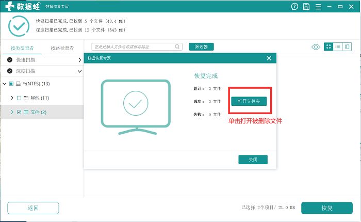Screen dimensions: 361x222
Task: Select the 按类型查看 tab
Action: 22,48
